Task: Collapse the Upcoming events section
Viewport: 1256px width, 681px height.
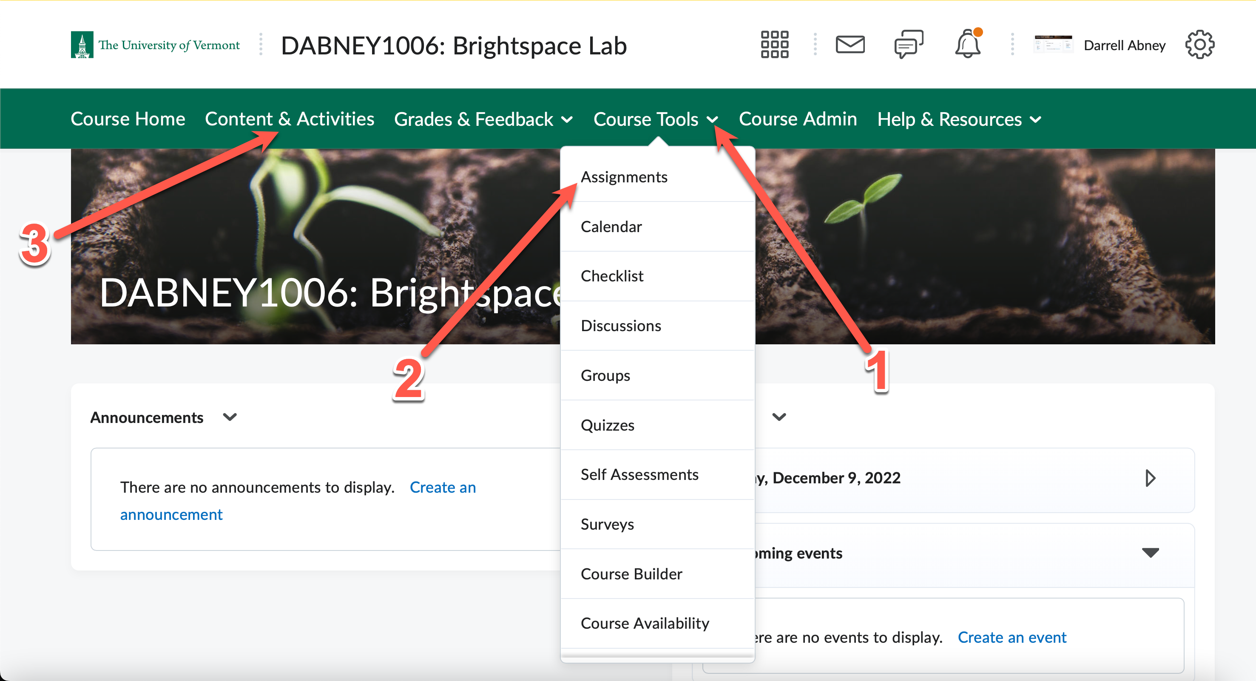Action: [1150, 553]
